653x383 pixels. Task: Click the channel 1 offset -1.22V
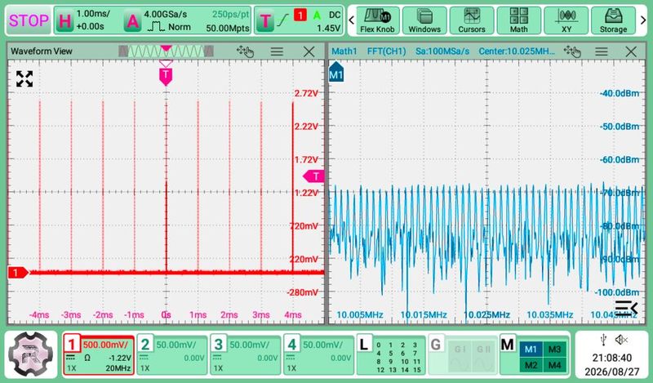click(120, 358)
